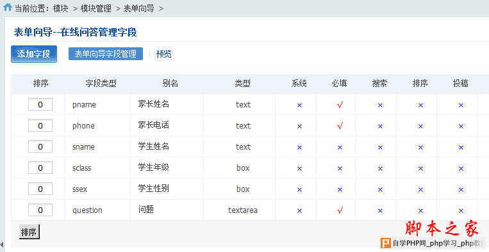Screen dimensions: 489x252
Task: Click the 搜索 column header
Action: click(x=379, y=83)
